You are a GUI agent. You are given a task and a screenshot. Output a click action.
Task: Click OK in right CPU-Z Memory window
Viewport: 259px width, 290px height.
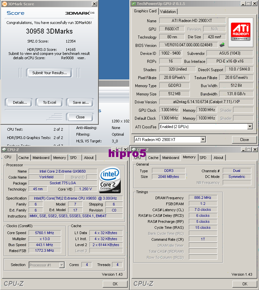click(x=245, y=284)
